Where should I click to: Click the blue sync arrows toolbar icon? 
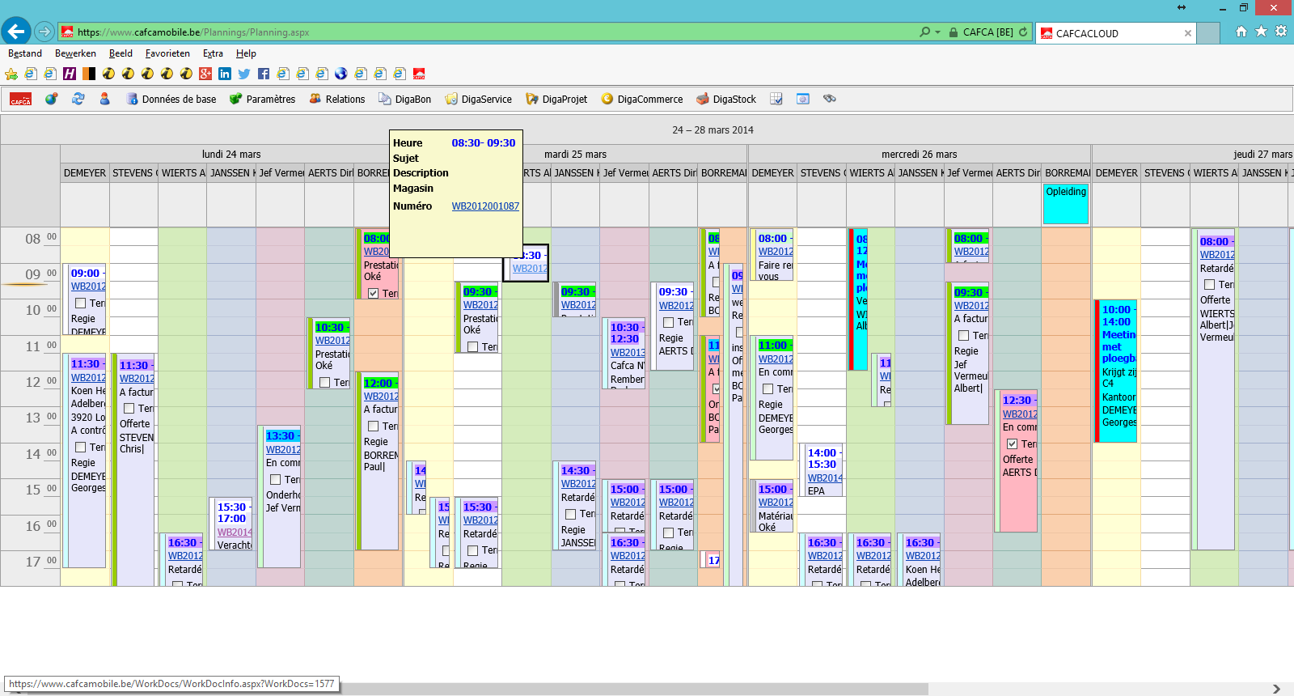[x=78, y=99]
